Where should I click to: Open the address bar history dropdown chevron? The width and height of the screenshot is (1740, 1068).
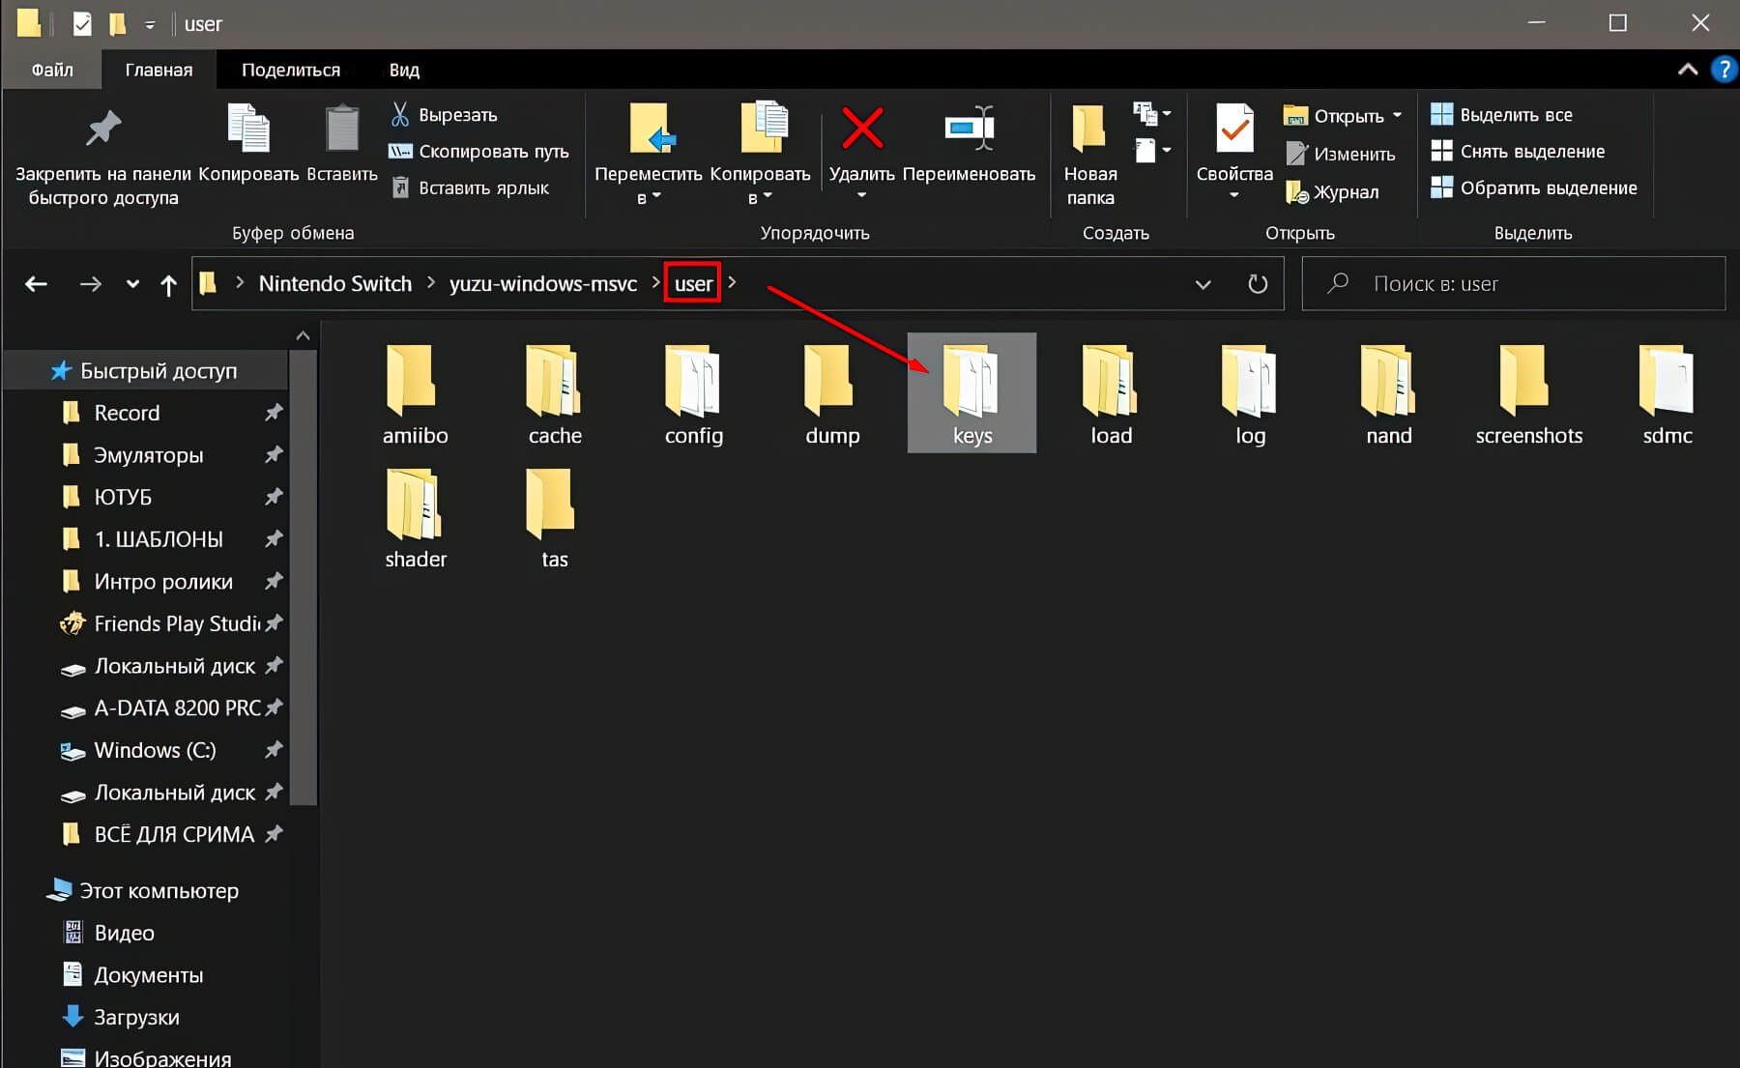pyautogui.click(x=1203, y=284)
